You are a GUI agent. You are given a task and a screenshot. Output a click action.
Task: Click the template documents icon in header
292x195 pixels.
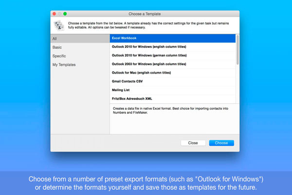pos(58,25)
